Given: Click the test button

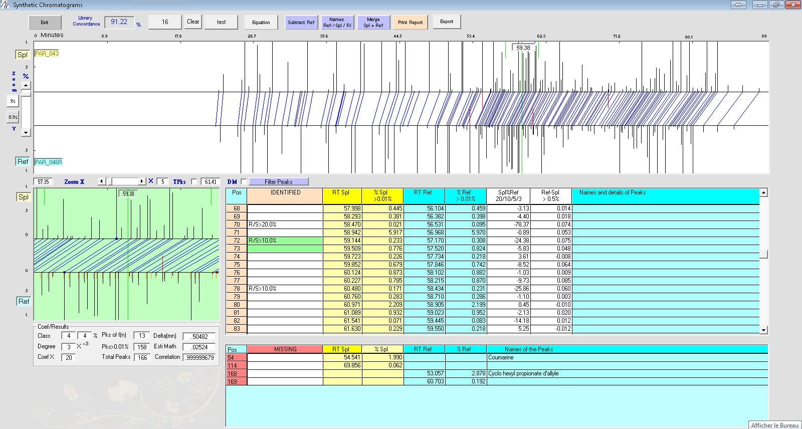Looking at the screenshot, I should click(221, 22).
